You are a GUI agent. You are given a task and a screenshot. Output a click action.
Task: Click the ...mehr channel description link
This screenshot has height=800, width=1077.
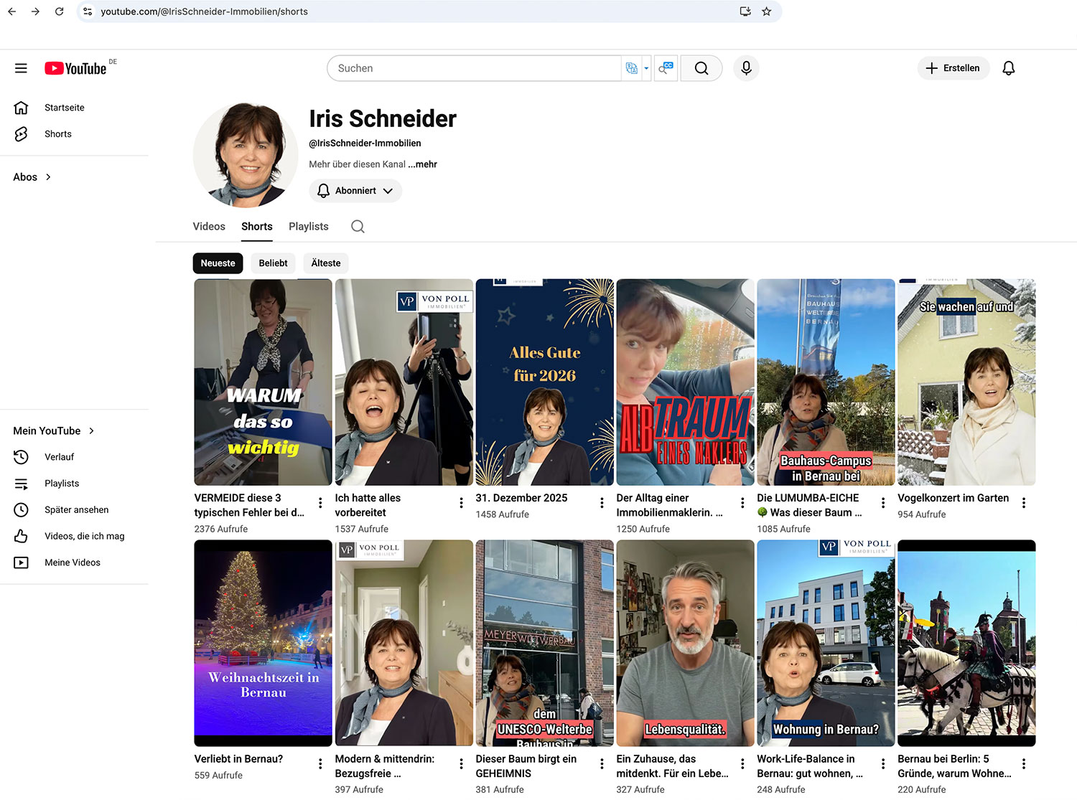click(422, 164)
